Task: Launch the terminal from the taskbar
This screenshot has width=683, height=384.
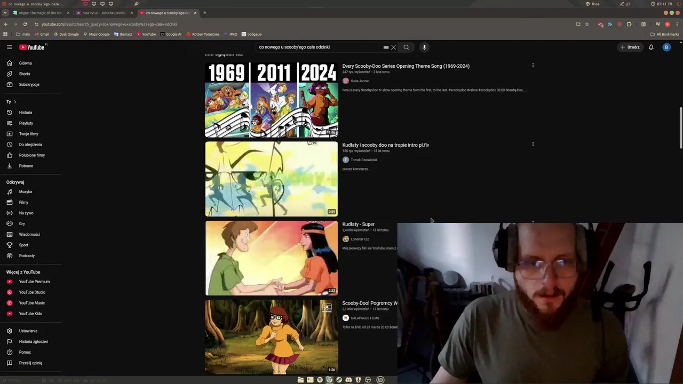Action: tap(310, 380)
